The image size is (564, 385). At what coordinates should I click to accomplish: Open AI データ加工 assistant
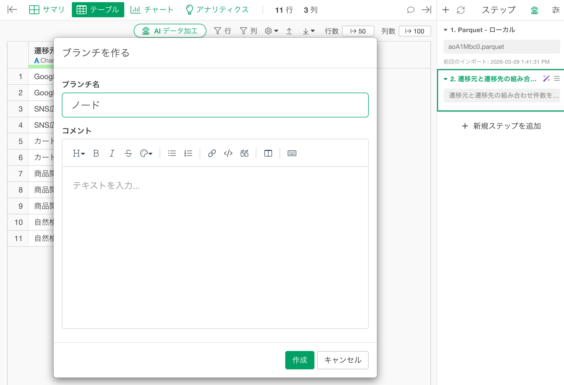[x=170, y=31]
